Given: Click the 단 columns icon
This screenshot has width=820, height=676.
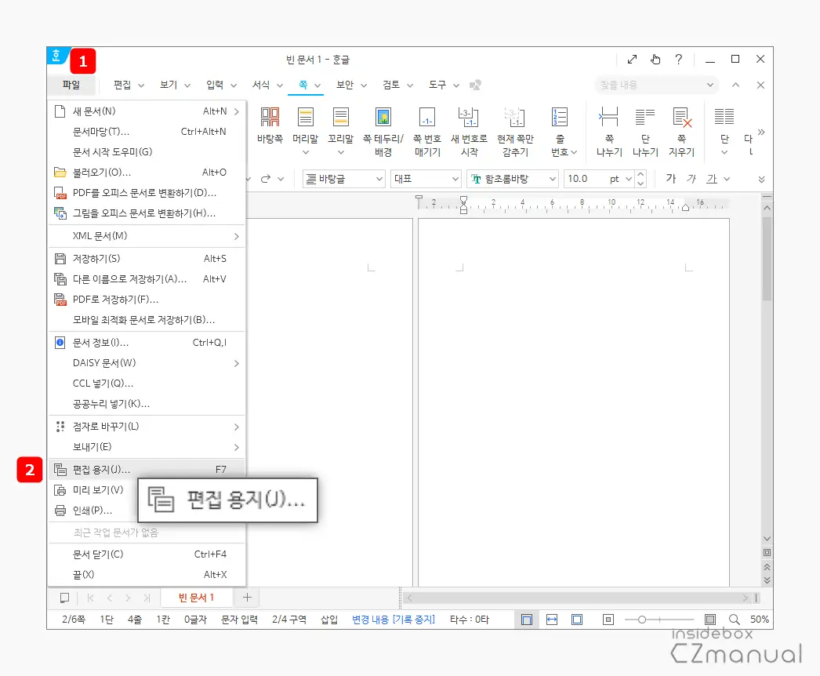Looking at the screenshot, I should pos(724,117).
